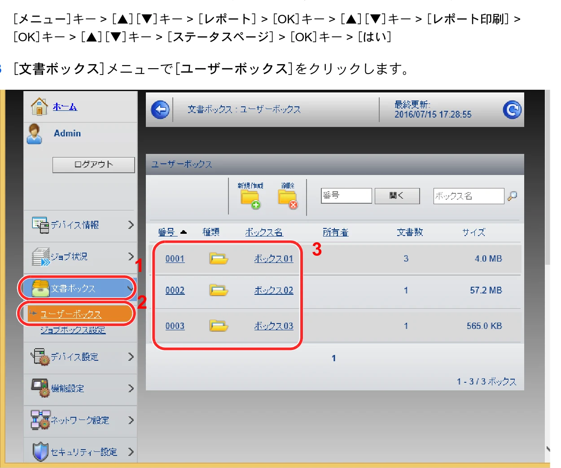Open the デバイス情報 menu label
The image size is (561, 468).
click(x=75, y=225)
